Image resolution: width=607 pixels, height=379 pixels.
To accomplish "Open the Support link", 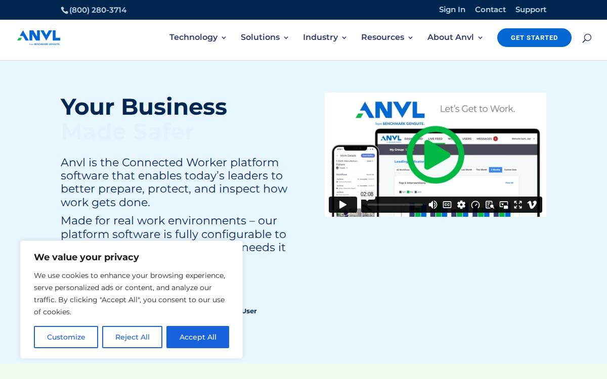I will coord(531,10).
